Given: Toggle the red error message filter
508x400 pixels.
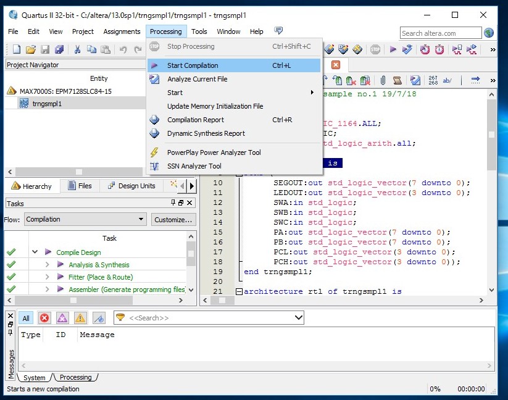Looking at the screenshot, I should coord(44,318).
